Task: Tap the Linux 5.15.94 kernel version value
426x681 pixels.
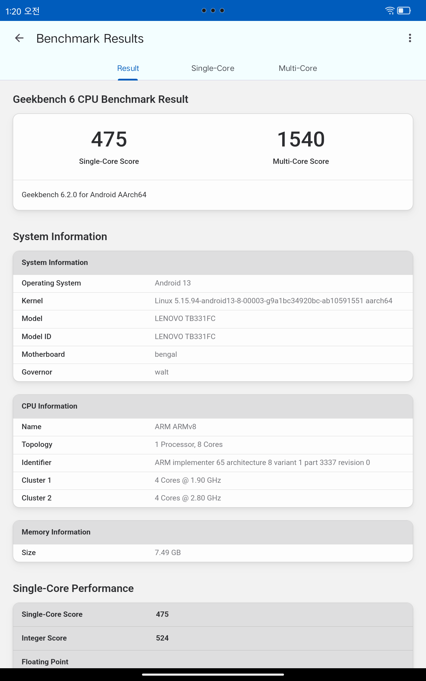Action: (x=274, y=301)
